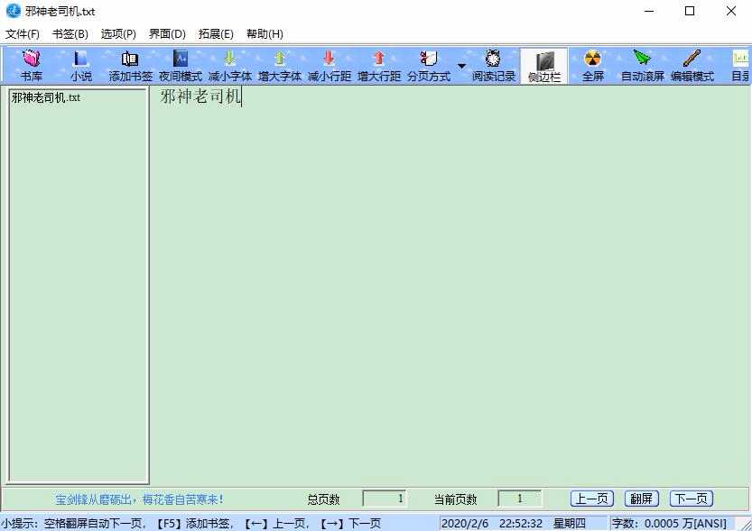Image resolution: width=752 pixels, height=531 pixels.
Task: Minimize the reader window
Action: (x=649, y=11)
